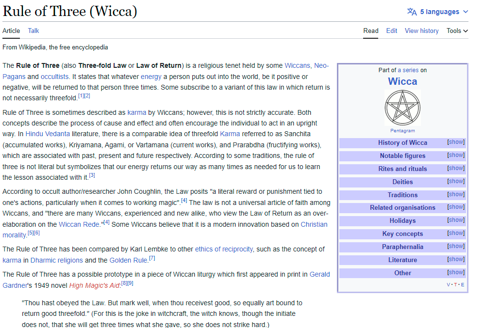
Task: Open the energy link
Action: pyautogui.click(x=151, y=77)
